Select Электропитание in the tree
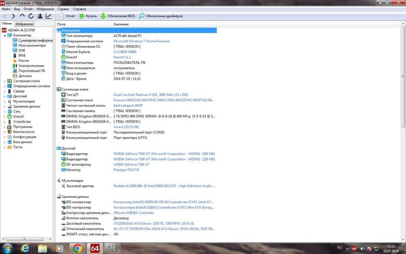 (x=31, y=66)
